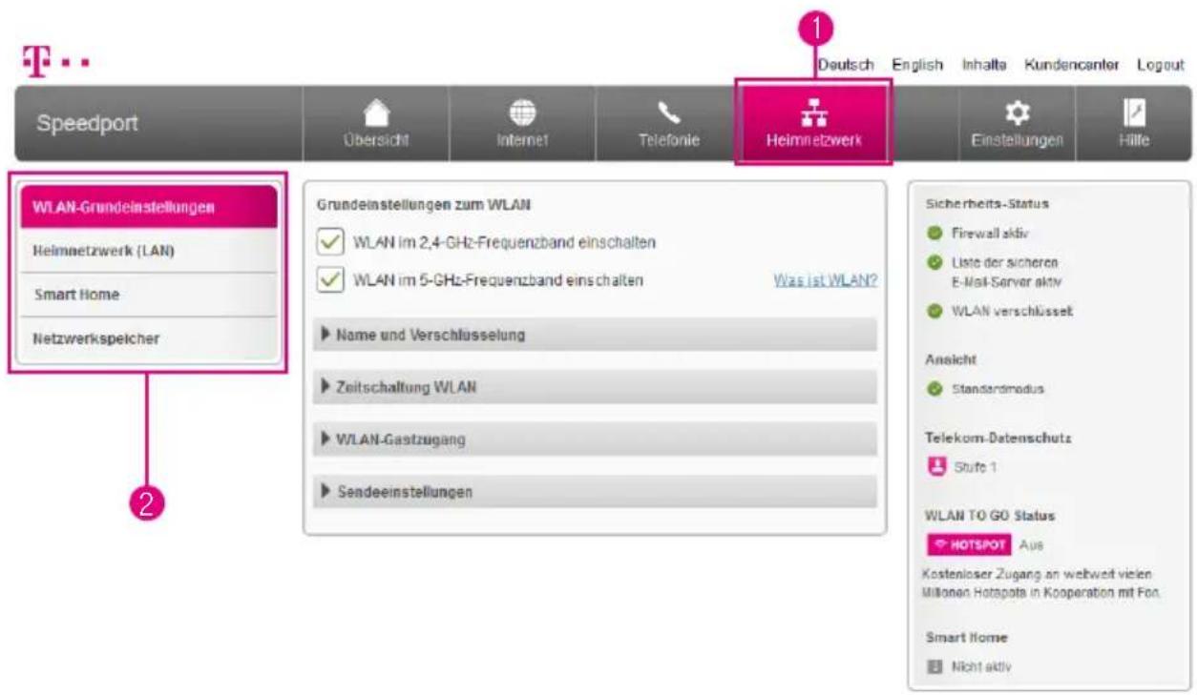This screenshot has width=1197, height=695.
Task: Select WLAN-Grundeinstellungen in sidebar
Action: coord(149,207)
